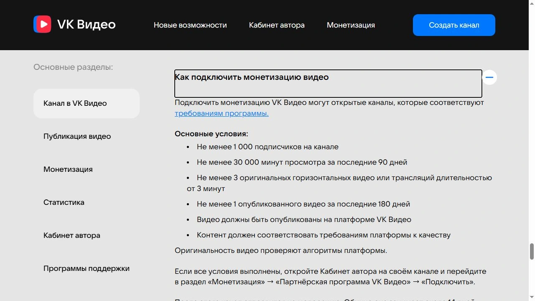This screenshot has height=301, width=535.
Task: Click the VK Видео logo icon
Action: coord(42,24)
